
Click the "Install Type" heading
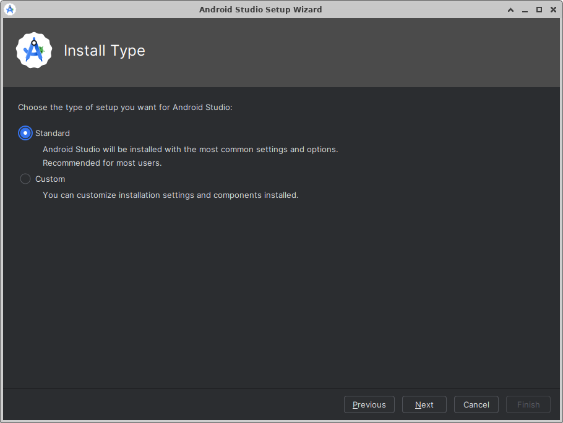pos(105,51)
